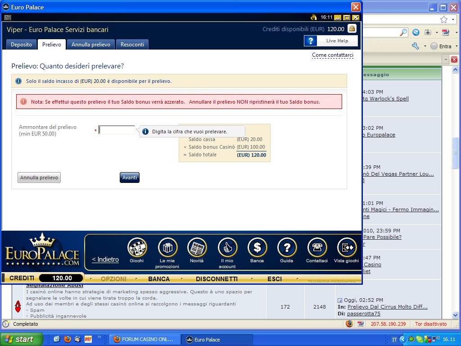Open the wrench icon dropdown arrow

[x=425, y=46]
